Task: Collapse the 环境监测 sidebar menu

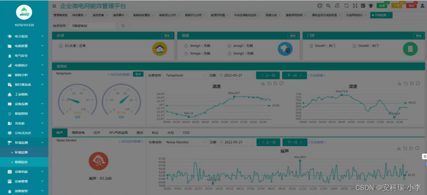Action: (x=24, y=143)
